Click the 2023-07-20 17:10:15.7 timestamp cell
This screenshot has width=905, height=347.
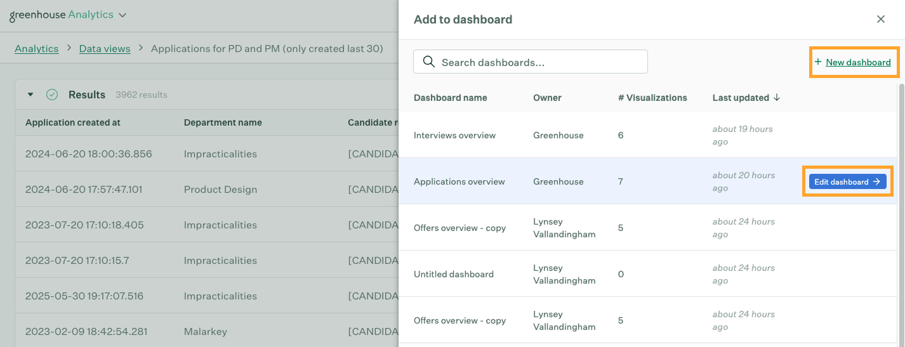point(77,260)
